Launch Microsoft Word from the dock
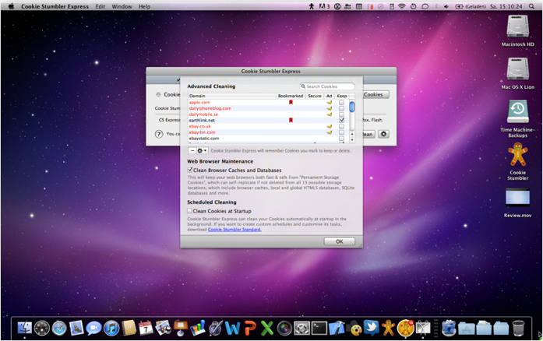 232,328
